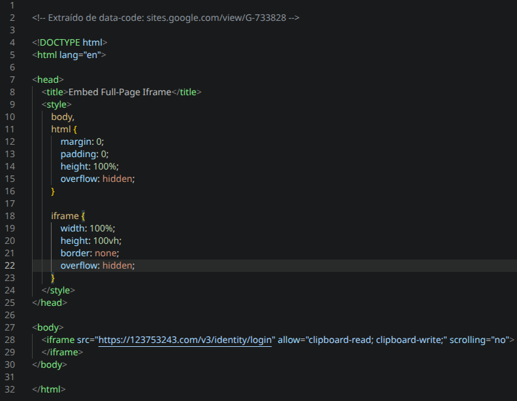Click line number 22 in gutter
This screenshot has height=401, width=517.
click(x=10, y=265)
